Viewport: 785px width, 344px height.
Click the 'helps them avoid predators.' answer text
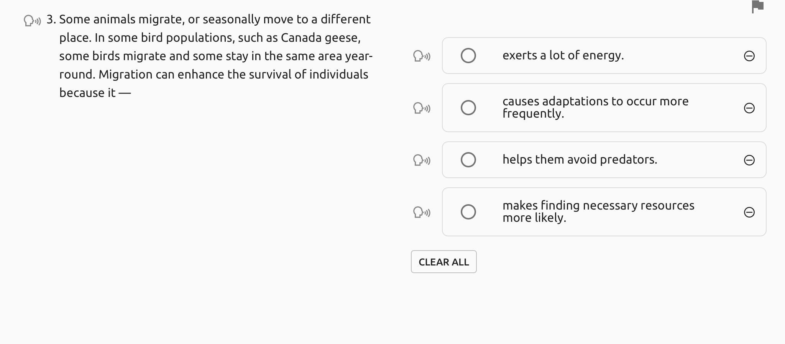(x=580, y=159)
